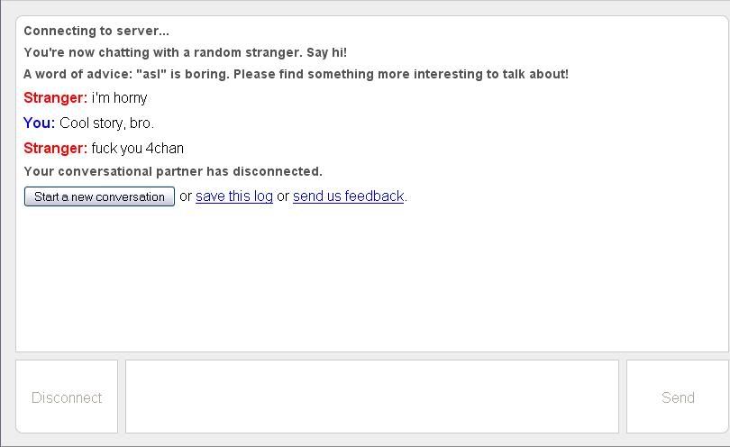Viewport: 730px width, 447px height.
Task: Click the partner has disconnected notice
Action: click(x=172, y=171)
